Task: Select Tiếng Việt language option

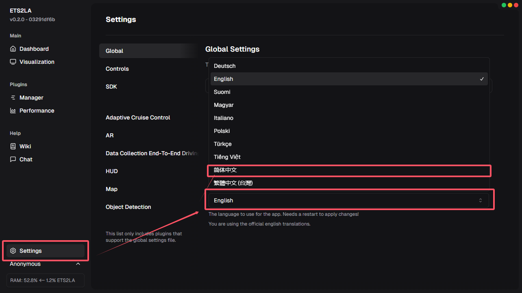Action: 349,157
